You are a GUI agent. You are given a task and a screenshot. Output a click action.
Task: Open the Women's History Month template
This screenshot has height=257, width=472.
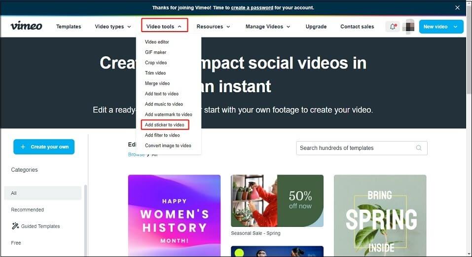pos(174,216)
